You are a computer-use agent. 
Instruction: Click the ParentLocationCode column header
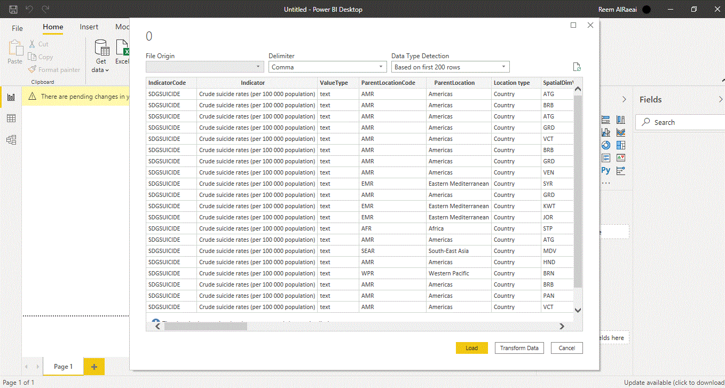pos(392,83)
